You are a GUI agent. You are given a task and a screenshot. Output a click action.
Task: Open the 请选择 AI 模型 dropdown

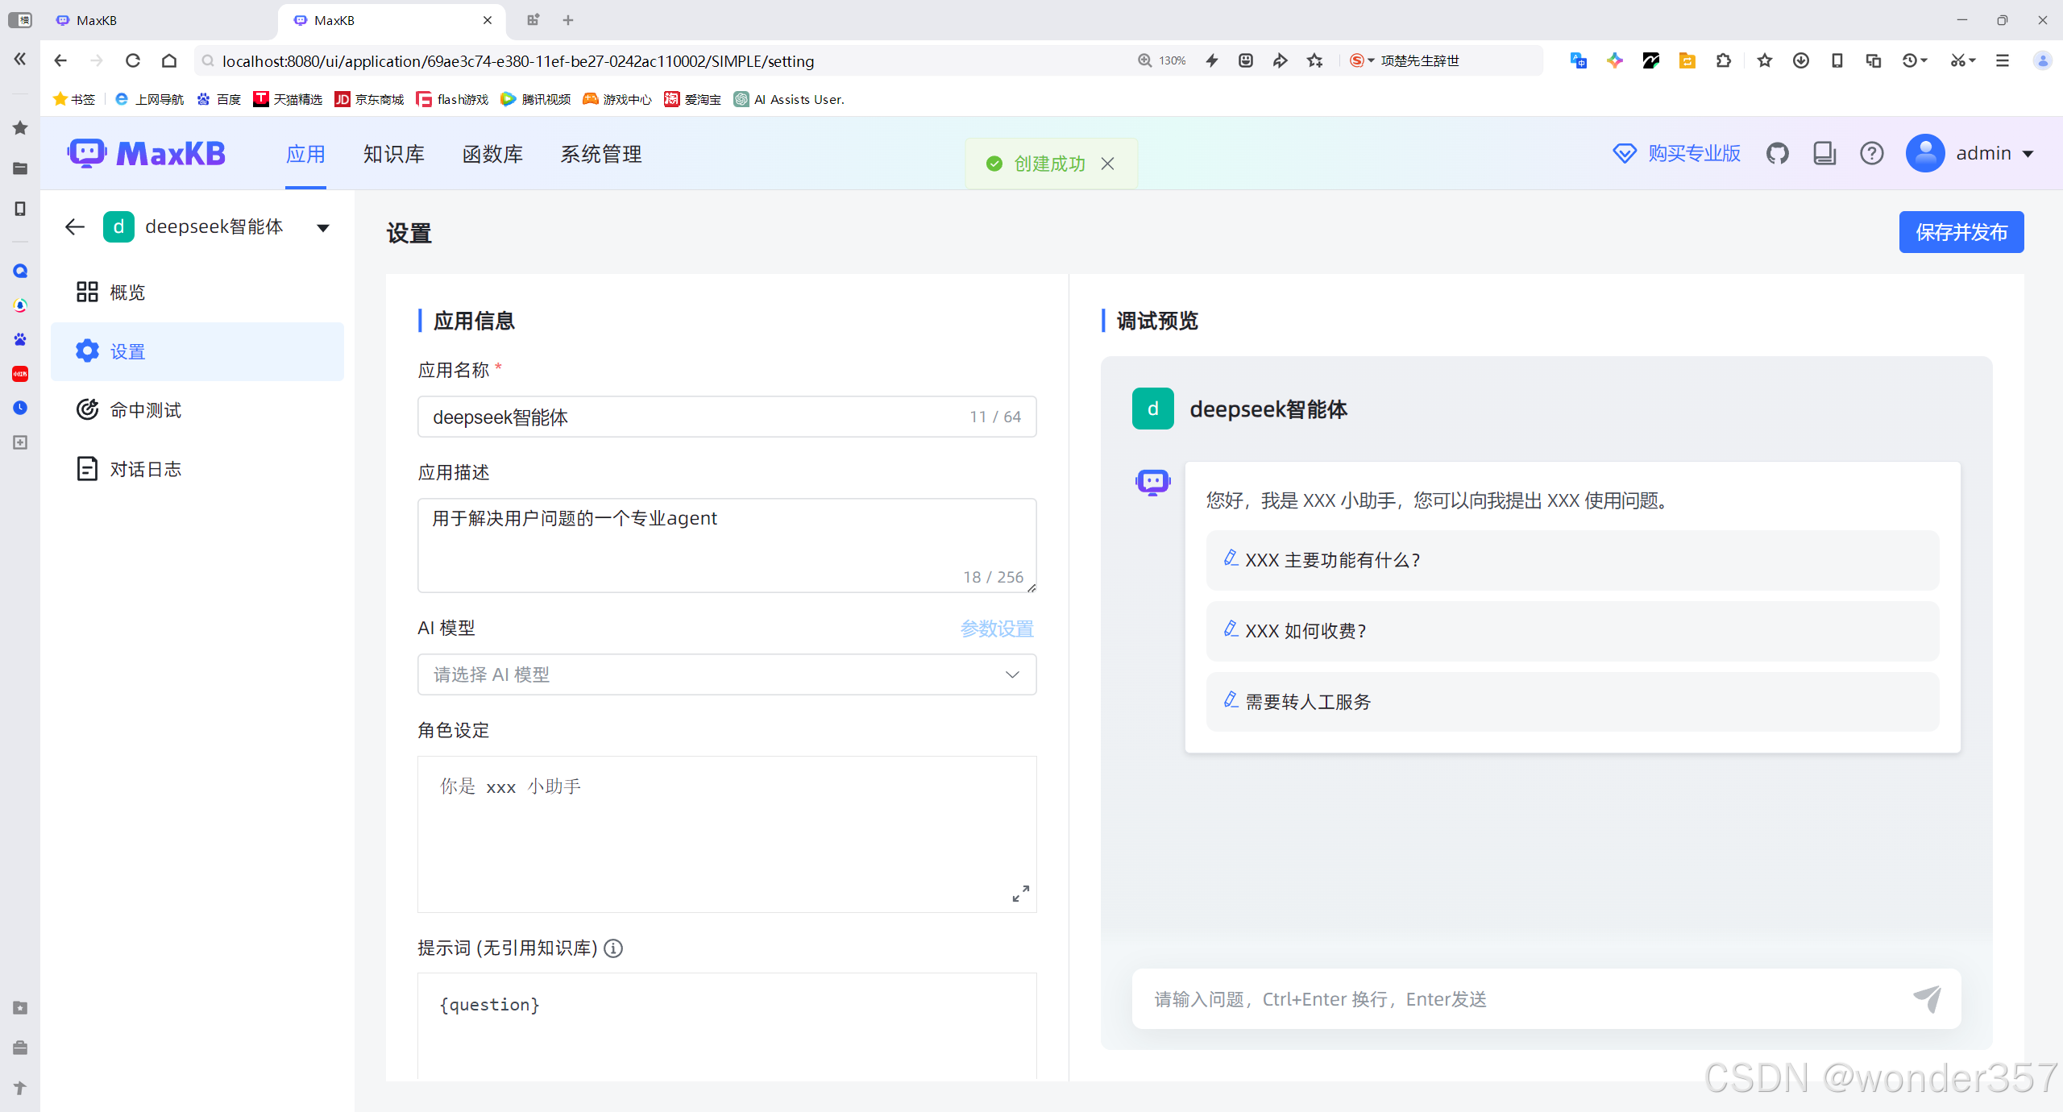[x=726, y=674]
